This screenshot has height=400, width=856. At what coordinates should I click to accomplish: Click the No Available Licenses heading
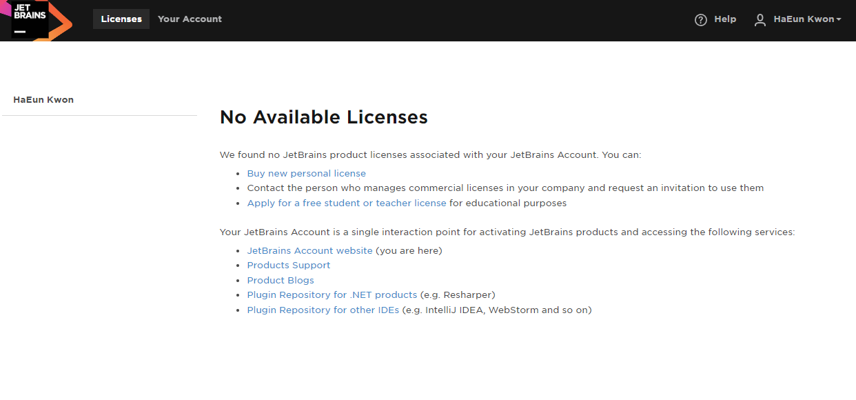[x=324, y=117]
